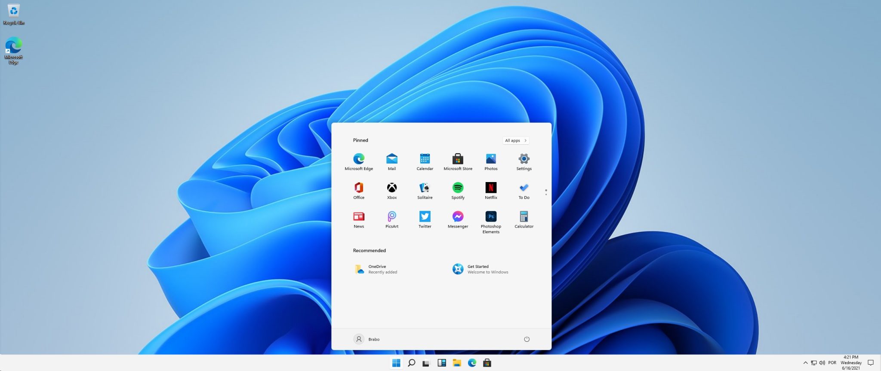This screenshot has height=371, width=881.
Task: Open the clock and date flyout
Action: pos(850,363)
